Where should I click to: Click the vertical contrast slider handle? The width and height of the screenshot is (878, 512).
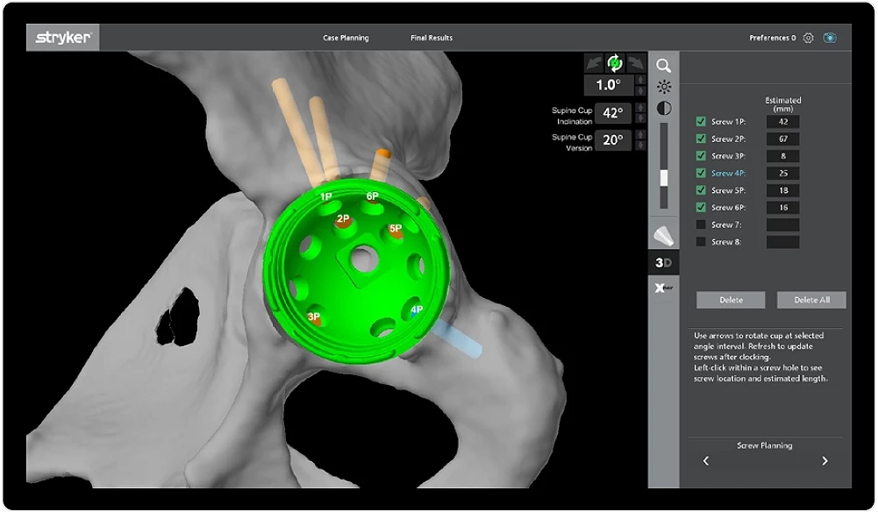point(664,178)
